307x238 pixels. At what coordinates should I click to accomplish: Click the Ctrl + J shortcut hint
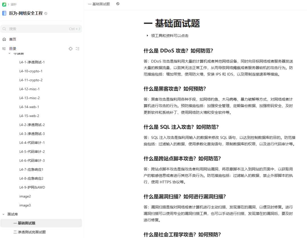(74, 29)
